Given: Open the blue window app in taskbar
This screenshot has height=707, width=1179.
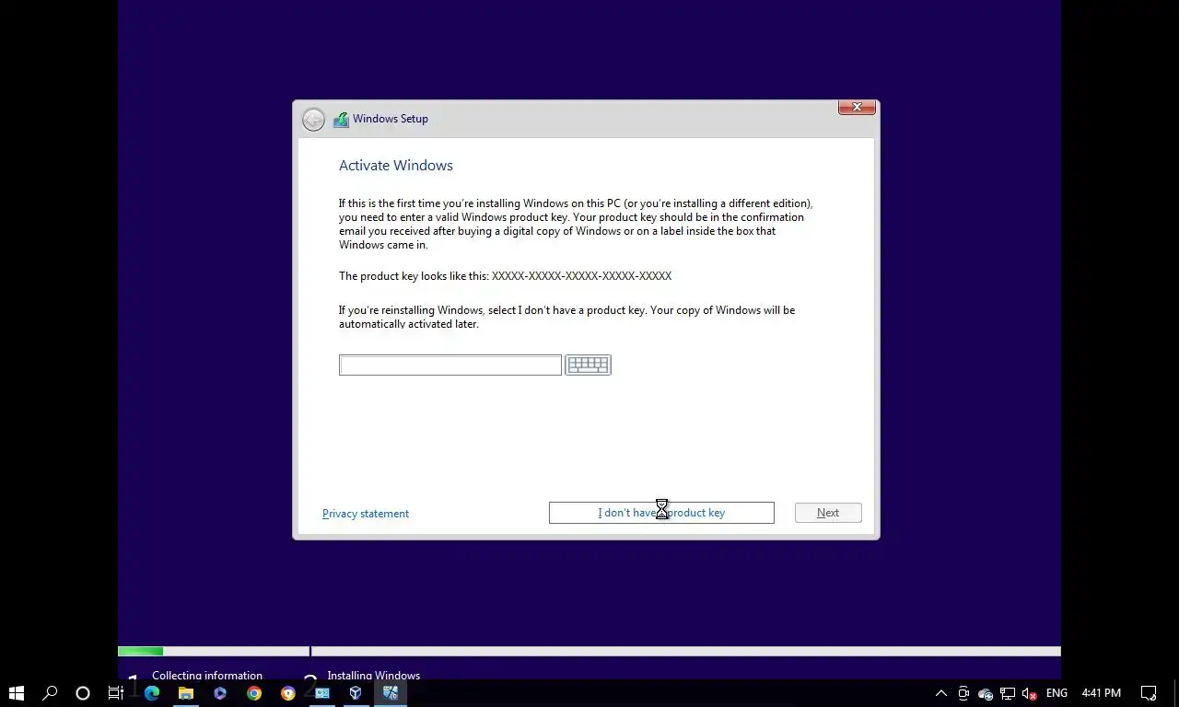Looking at the screenshot, I should coord(322,693).
